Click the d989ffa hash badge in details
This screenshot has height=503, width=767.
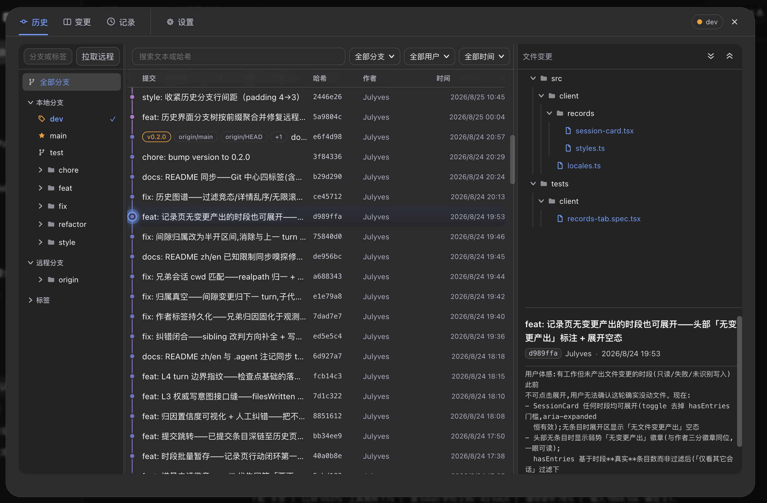pos(543,353)
